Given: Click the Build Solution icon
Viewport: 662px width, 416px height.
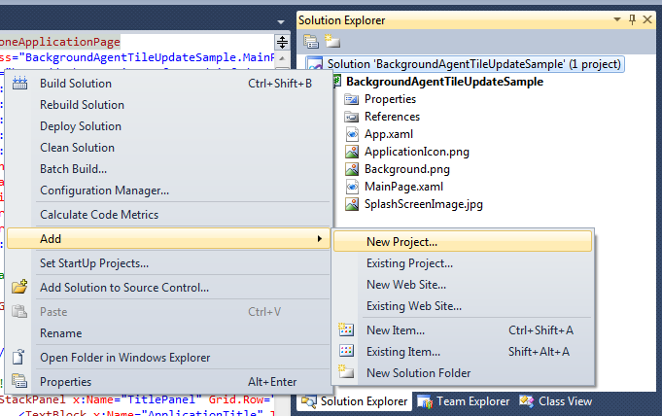Looking at the screenshot, I should pos(19,84).
